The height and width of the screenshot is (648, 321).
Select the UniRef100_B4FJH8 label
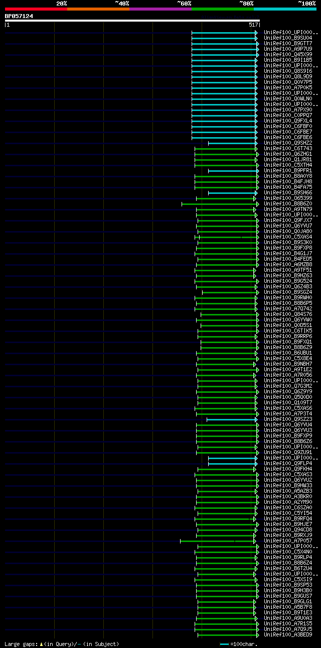click(x=288, y=182)
